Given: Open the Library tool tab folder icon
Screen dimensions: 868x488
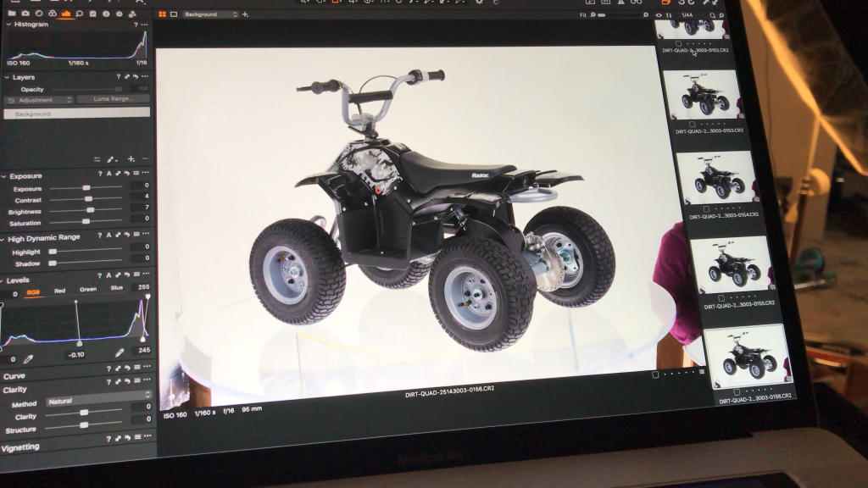Looking at the screenshot, I should tap(12, 14).
